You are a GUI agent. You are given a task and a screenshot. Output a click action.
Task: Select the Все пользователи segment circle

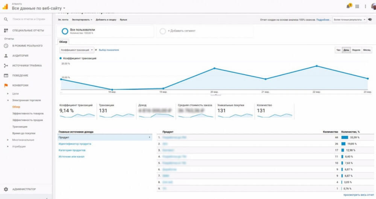(65, 31)
